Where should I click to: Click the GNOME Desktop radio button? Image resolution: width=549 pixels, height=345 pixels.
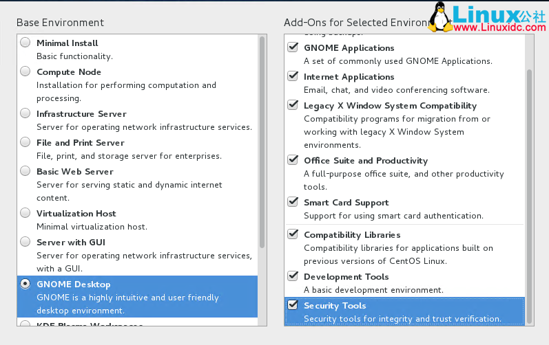pos(25,284)
